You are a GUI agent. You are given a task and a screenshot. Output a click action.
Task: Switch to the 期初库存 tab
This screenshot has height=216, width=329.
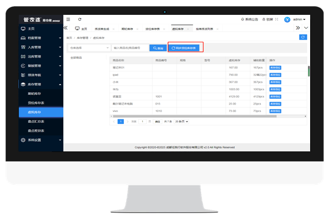127,29
